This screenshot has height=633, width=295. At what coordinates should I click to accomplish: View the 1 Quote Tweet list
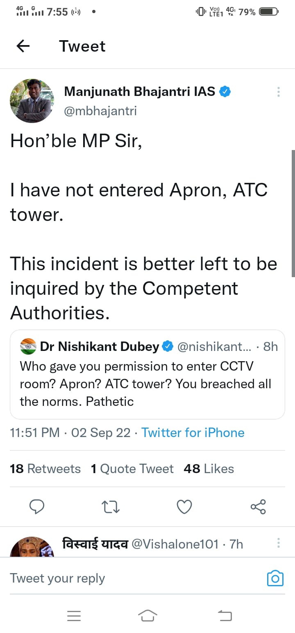click(x=132, y=469)
